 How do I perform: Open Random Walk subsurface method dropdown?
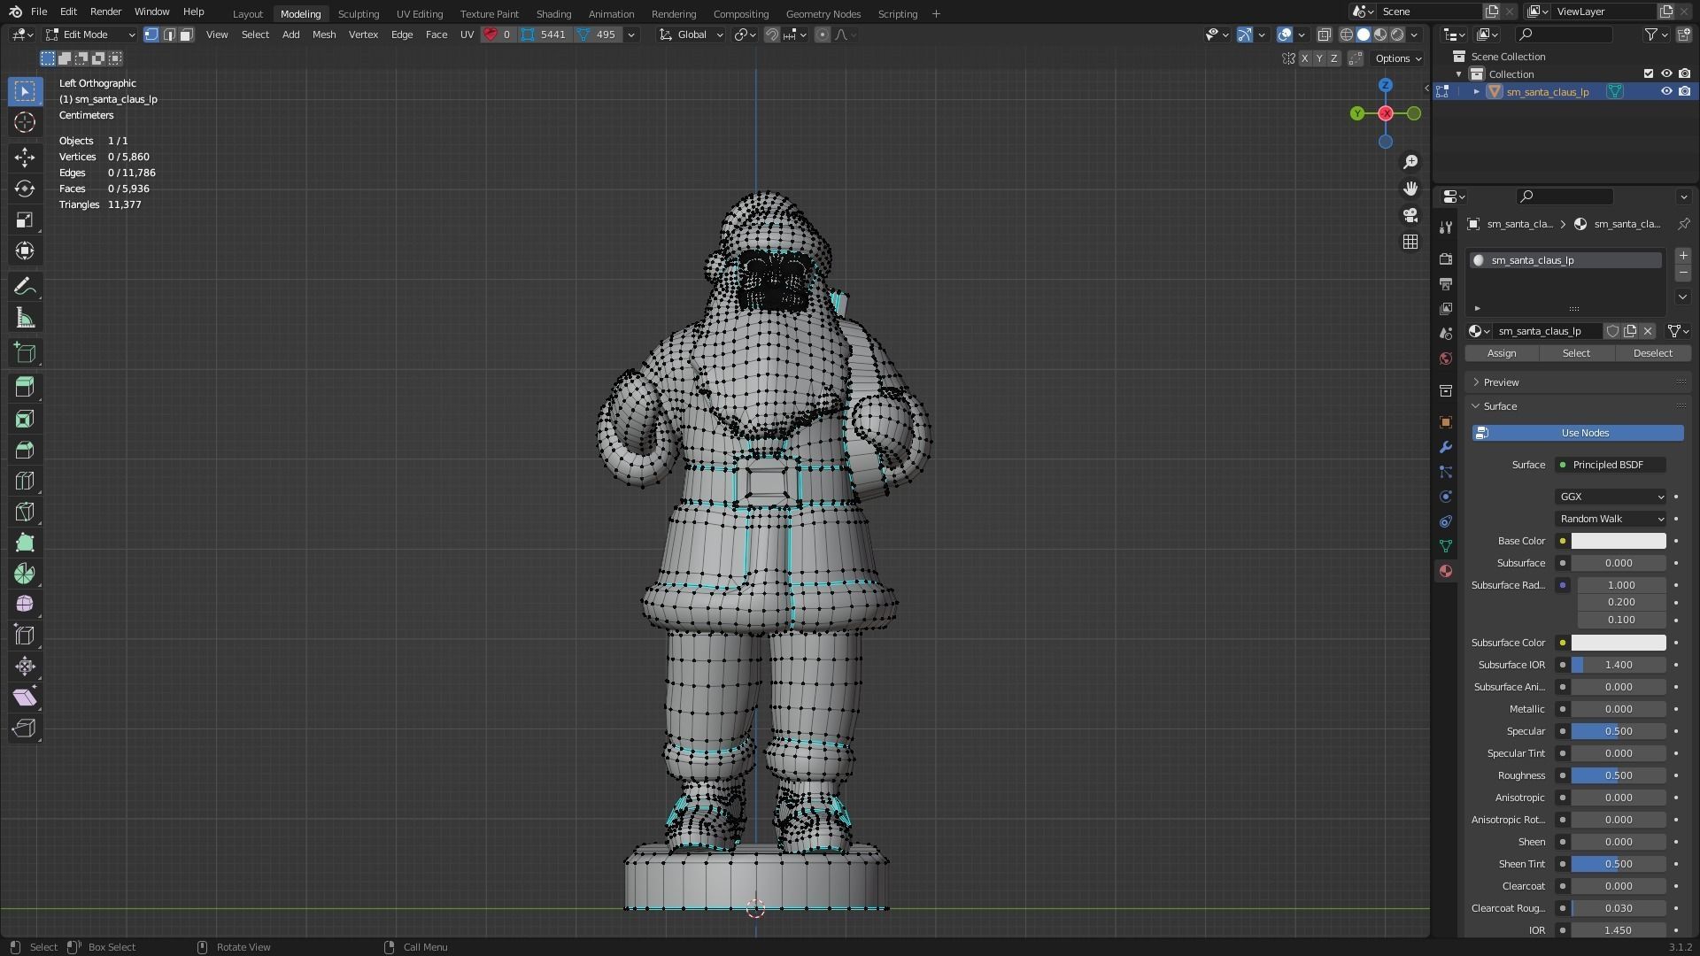click(1611, 519)
